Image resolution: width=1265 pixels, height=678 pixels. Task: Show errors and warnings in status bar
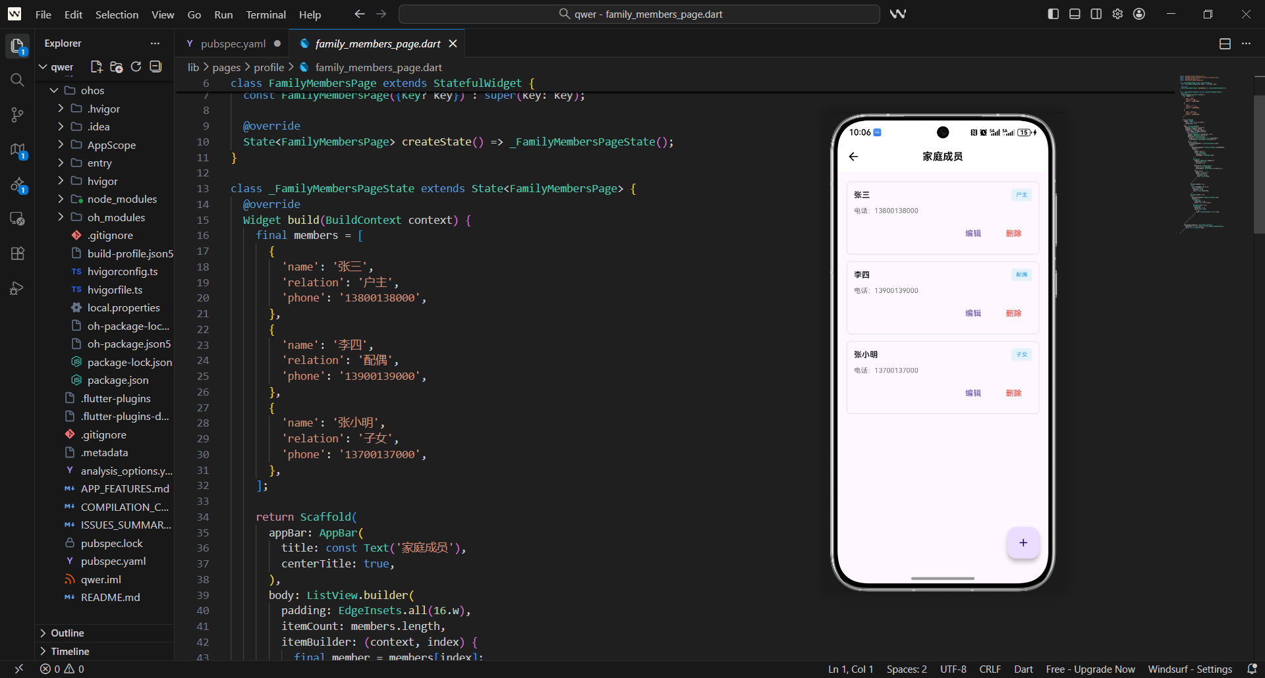(x=62, y=669)
